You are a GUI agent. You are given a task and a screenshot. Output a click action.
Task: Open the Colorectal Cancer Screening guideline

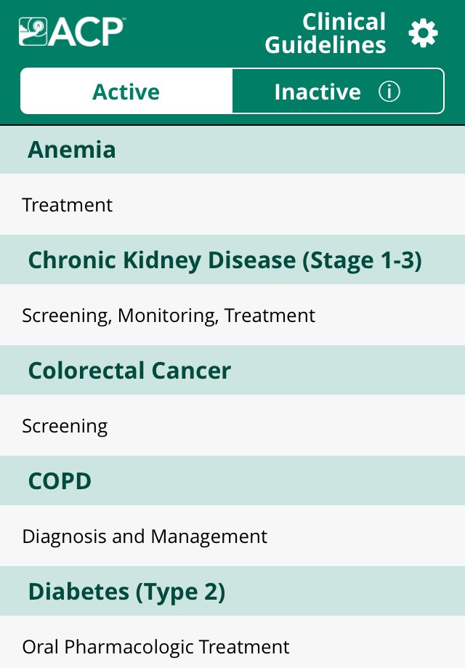(x=65, y=426)
